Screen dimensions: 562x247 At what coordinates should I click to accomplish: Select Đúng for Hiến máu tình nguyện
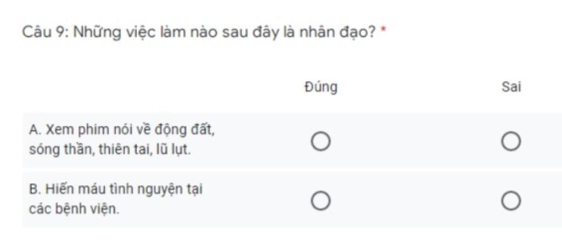click(321, 200)
